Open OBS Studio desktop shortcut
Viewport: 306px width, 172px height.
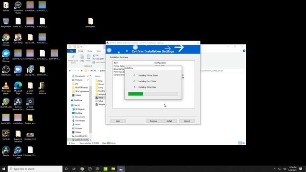(x=6, y=71)
